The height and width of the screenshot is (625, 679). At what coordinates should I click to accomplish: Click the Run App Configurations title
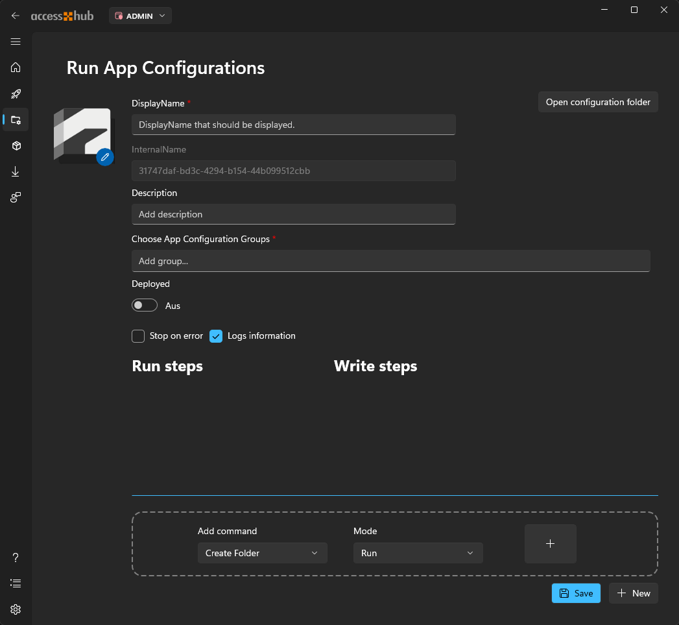(x=165, y=68)
